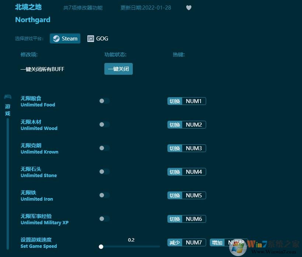Click the heart favorite icon
Screen dimensions: 302x257
pyautogui.click(x=189, y=8)
